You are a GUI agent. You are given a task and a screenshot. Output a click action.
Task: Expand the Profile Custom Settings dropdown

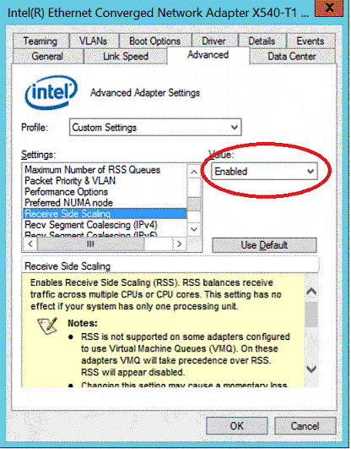pos(155,127)
